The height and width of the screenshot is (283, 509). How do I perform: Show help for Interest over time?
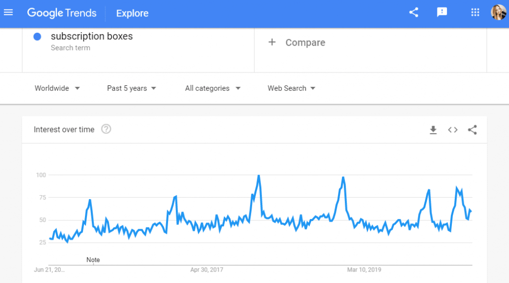[x=106, y=129]
